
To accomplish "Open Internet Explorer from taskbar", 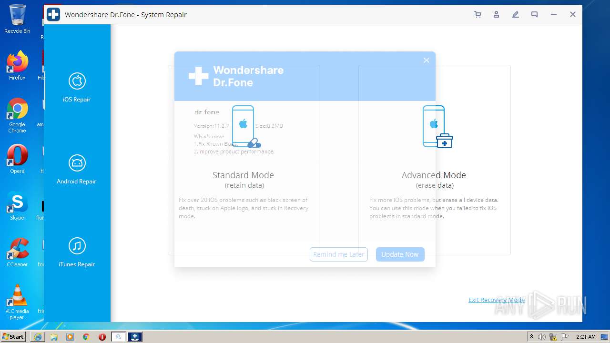I will point(38,337).
